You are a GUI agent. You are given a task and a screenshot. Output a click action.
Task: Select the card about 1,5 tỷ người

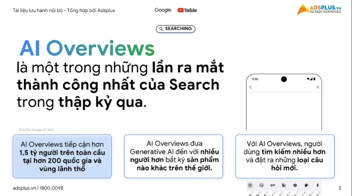tap(62, 156)
